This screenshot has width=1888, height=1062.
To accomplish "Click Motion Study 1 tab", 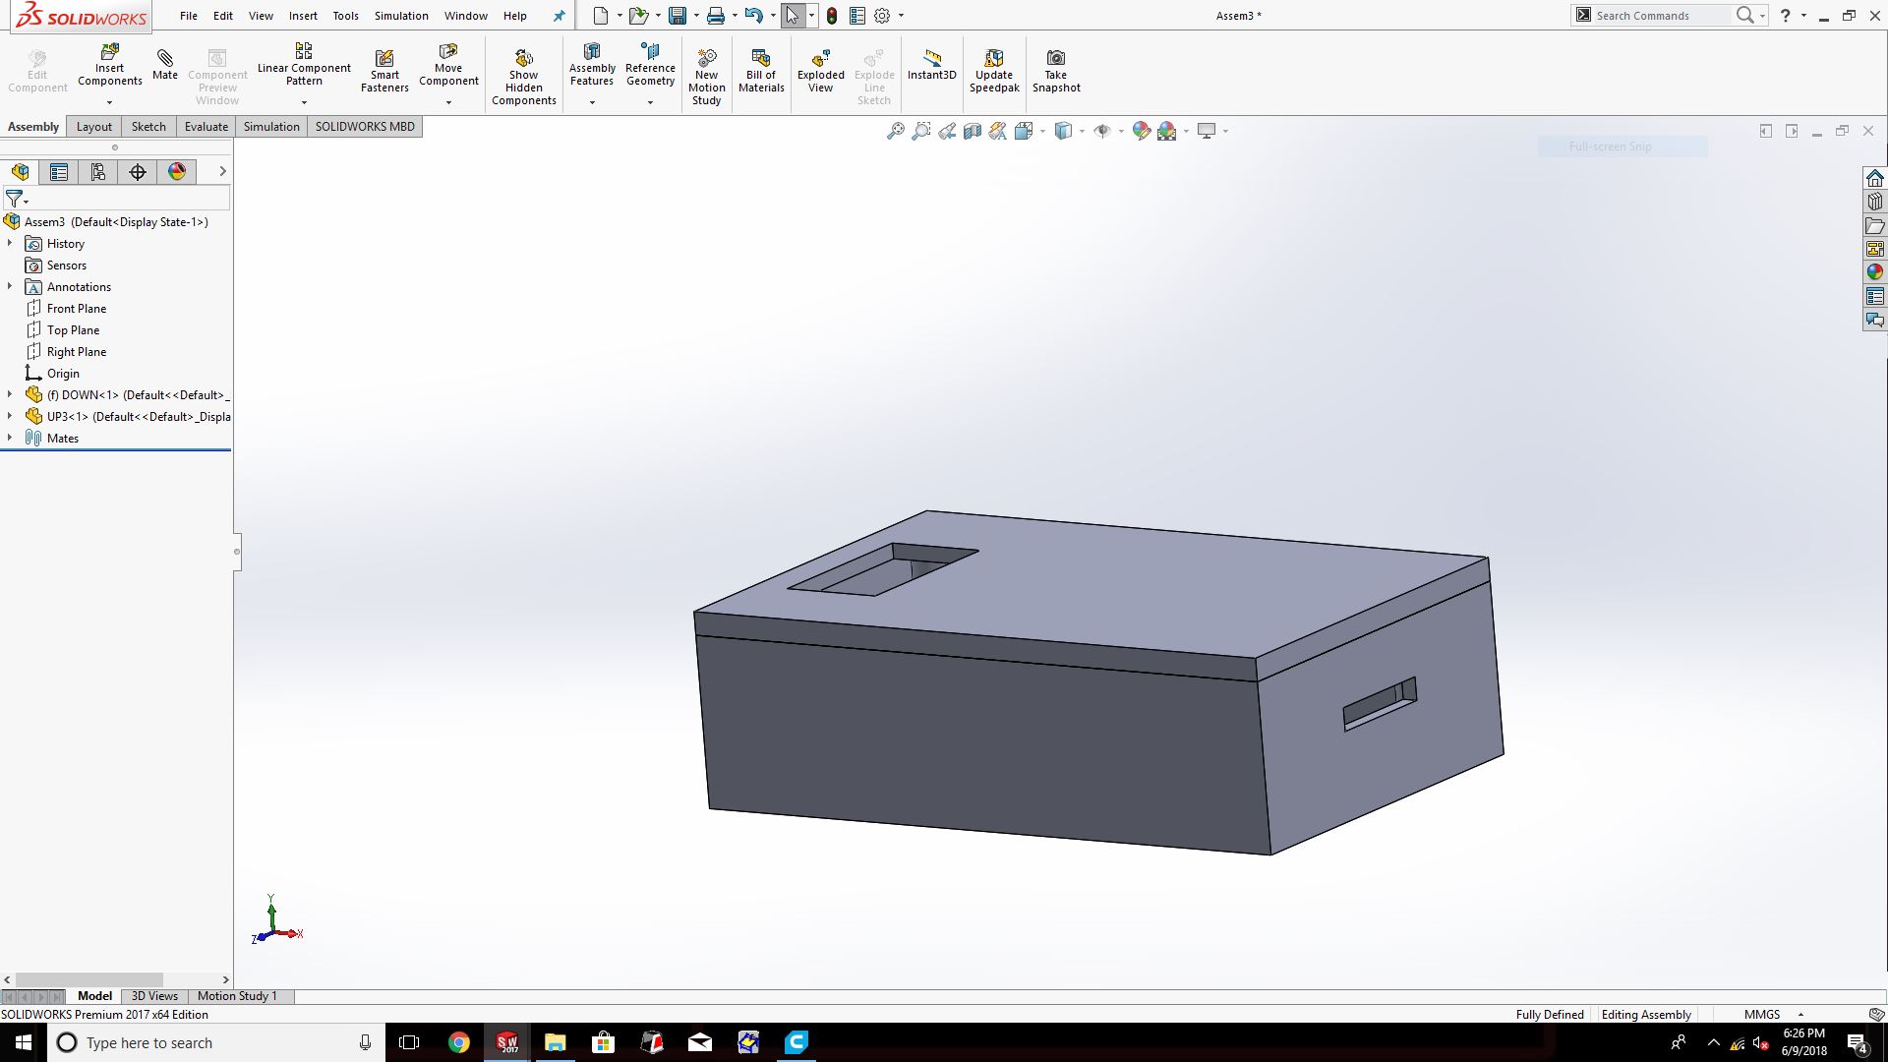I will click(x=237, y=996).
